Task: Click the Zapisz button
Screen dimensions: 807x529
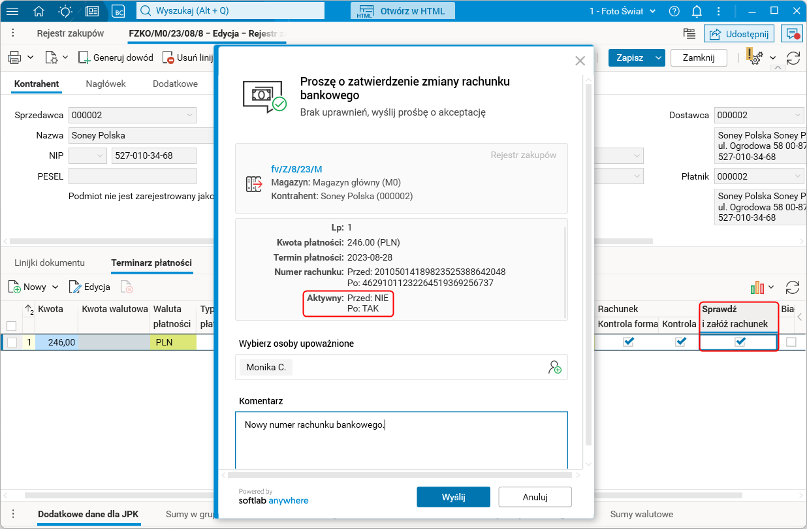Action: click(630, 57)
